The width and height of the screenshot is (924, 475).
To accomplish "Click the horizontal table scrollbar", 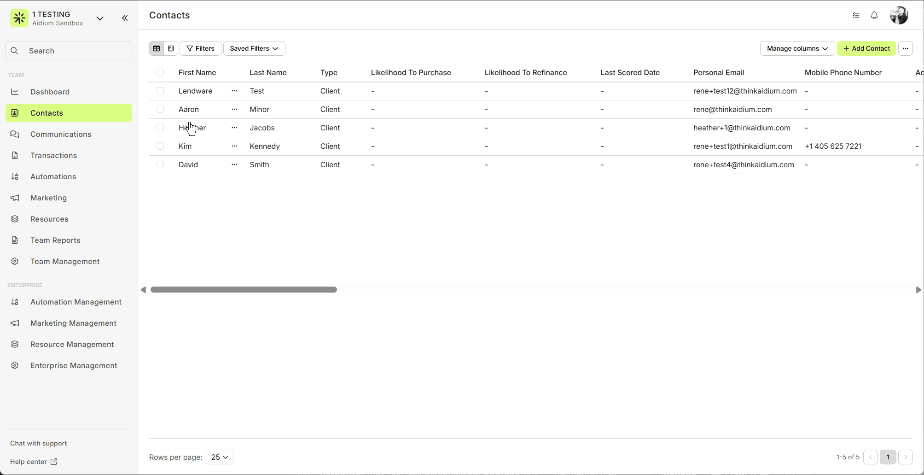I will tap(244, 290).
